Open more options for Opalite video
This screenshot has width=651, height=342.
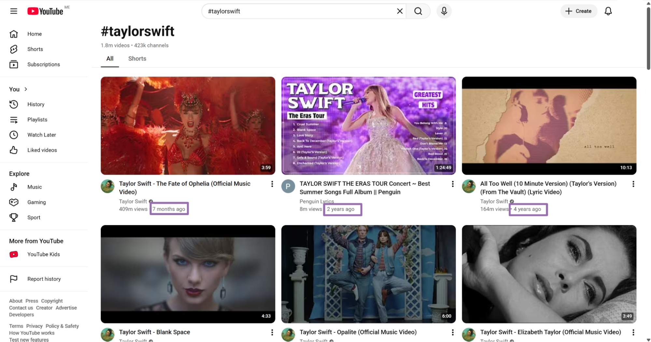tap(453, 333)
